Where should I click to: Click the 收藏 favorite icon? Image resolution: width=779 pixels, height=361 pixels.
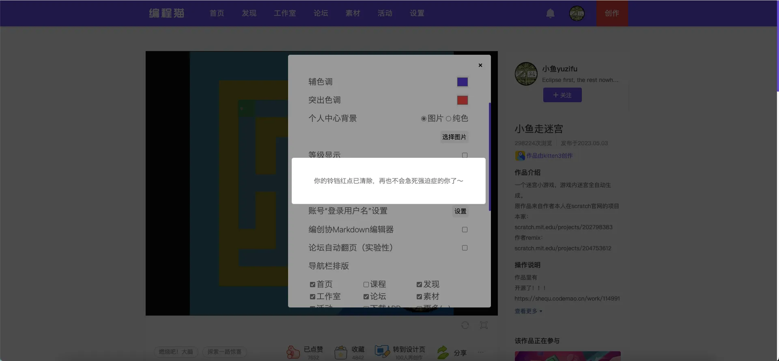(341, 352)
